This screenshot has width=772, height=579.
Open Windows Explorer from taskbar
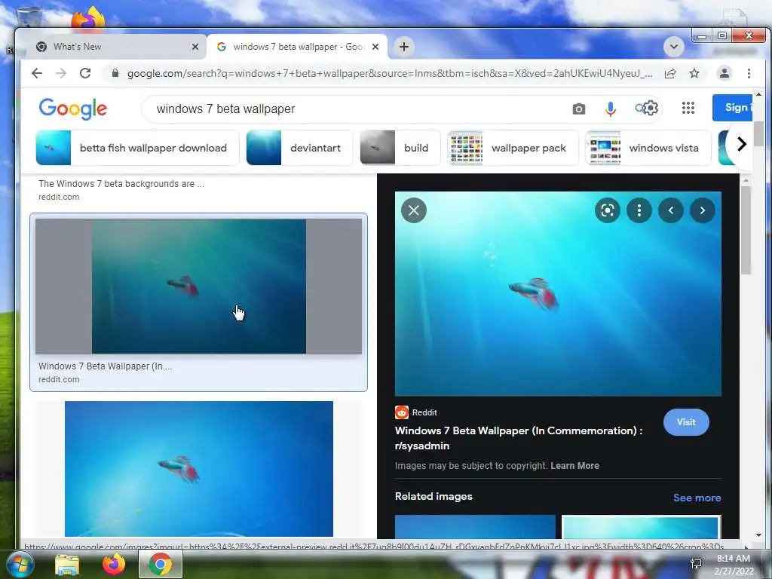pos(66,565)
